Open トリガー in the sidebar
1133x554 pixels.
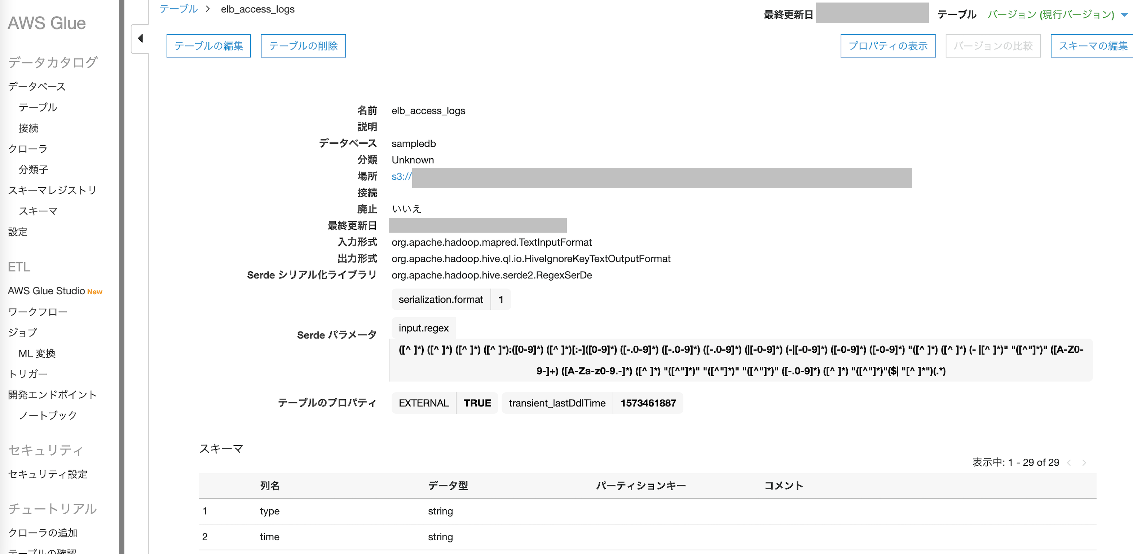pyautogui.click(x=28, y=374)
